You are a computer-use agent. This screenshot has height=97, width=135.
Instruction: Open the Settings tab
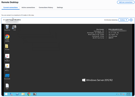(60, 7)
